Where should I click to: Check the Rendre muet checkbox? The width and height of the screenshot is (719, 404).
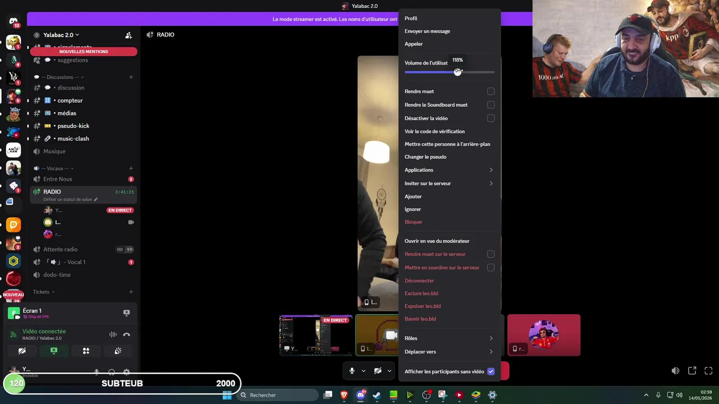[x=491, y=91]
